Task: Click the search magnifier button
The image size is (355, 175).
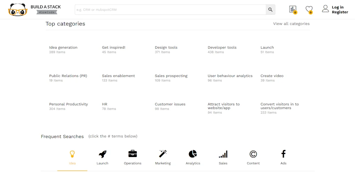Action: click(270, 10)
